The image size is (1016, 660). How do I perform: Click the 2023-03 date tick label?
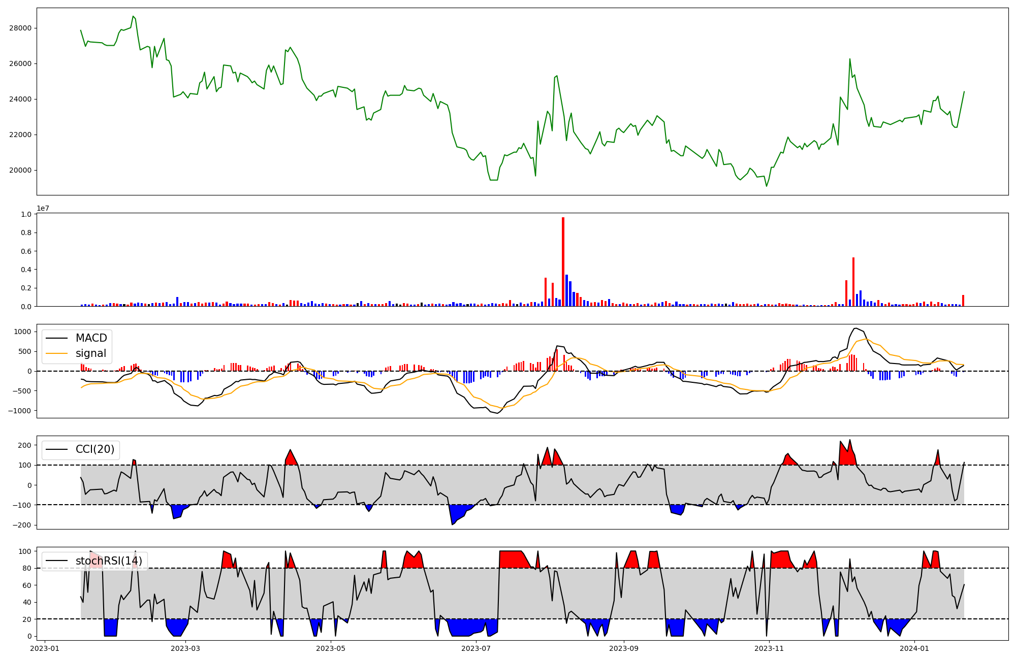pos(185,648)
